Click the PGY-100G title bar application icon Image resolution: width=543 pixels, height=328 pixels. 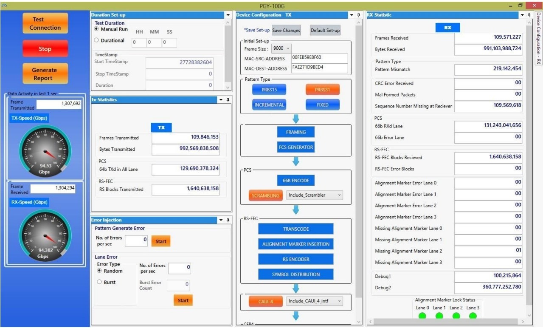click(4, 5)
